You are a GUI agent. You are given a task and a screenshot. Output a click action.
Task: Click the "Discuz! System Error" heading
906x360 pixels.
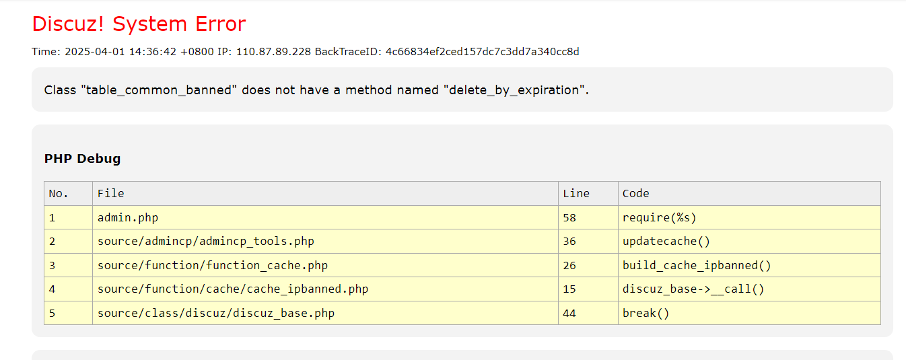point(139,24)
